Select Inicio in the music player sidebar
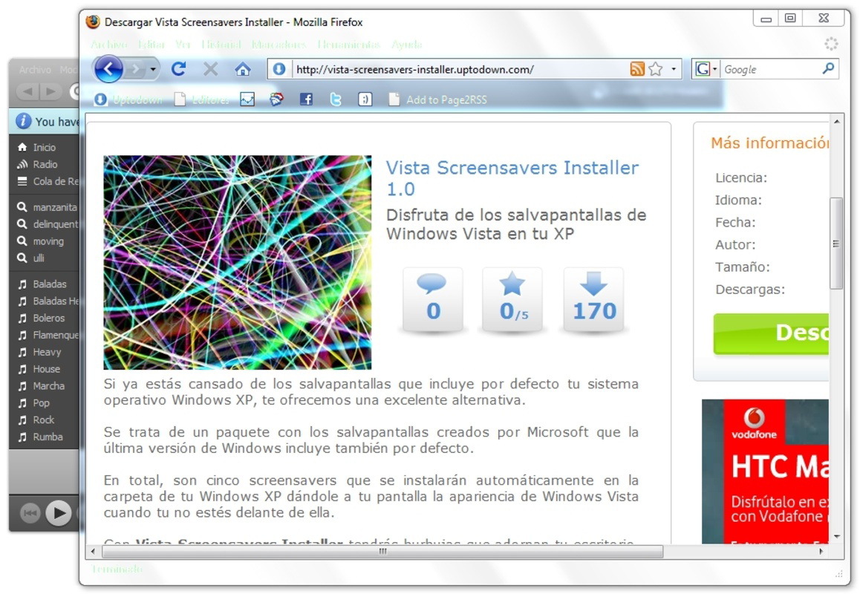This screenshot has width=860, height=594. click(36, 147)
